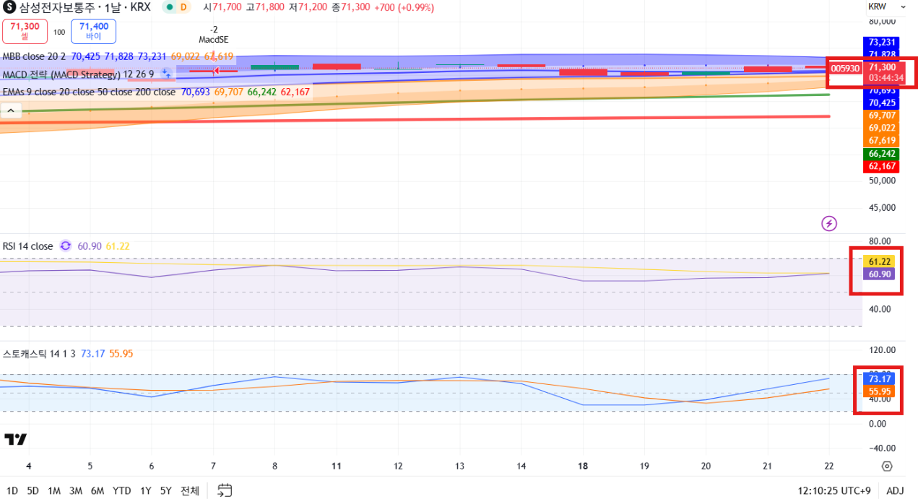The width and height of the screenshot is (918, 499).
Task: Select the MBB close 20 2 legend
Action: tap(35, 56)
